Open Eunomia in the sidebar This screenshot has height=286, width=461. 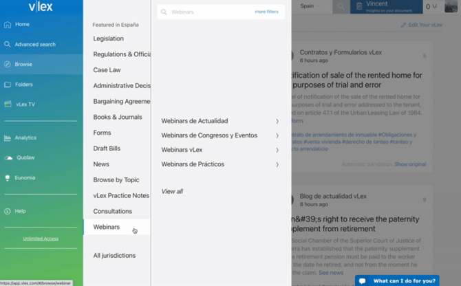(x=41, y=178)
